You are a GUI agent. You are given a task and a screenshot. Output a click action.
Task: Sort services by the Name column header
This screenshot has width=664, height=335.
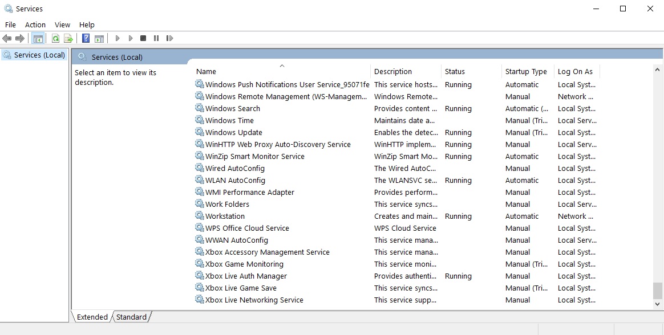207,71
